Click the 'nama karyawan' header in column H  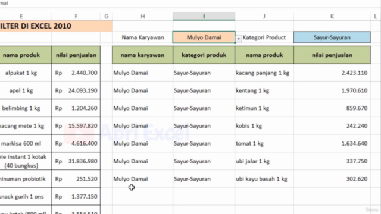[x=143, y=55]
